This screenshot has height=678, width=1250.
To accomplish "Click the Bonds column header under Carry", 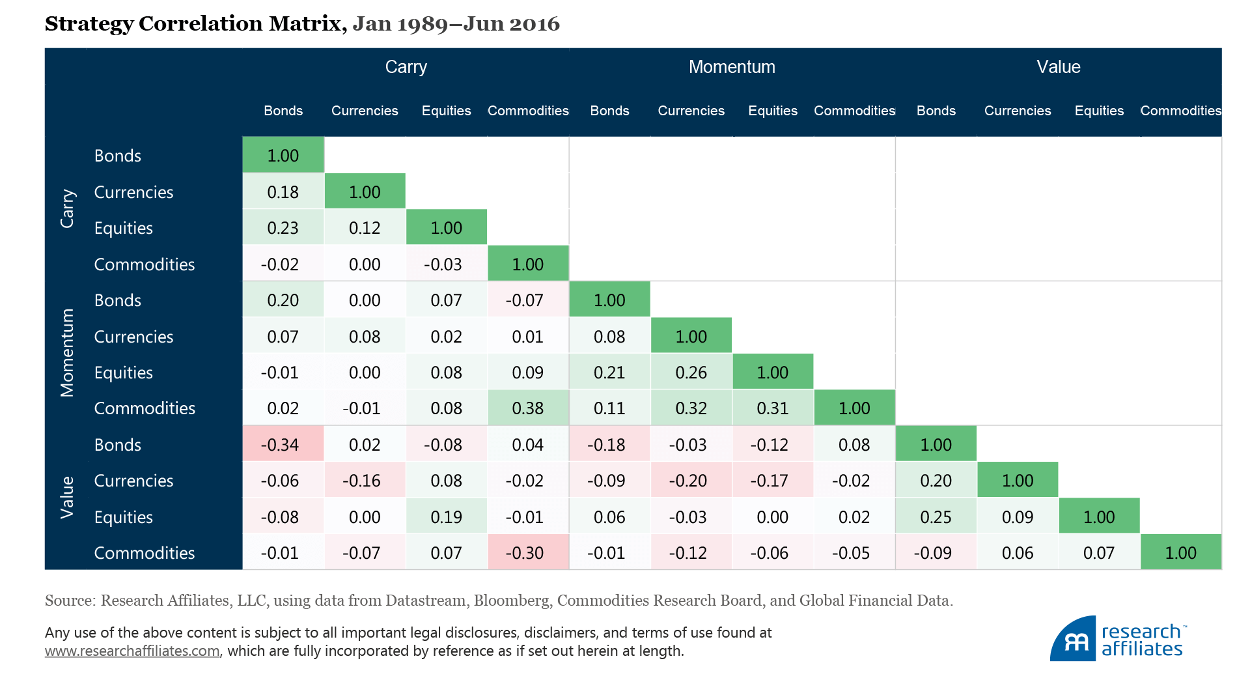I will (x=283, y=111).
